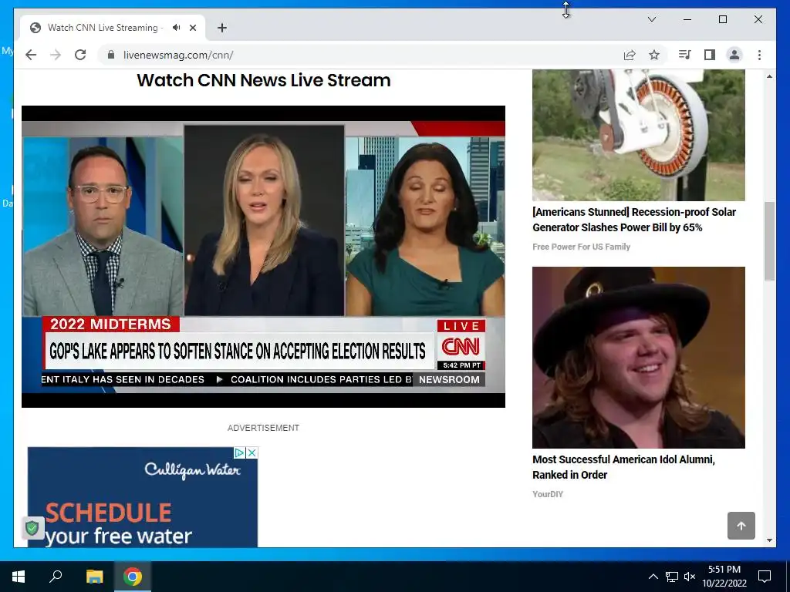
Task: Open a new tab with plus button
Action: click(222, 28)
